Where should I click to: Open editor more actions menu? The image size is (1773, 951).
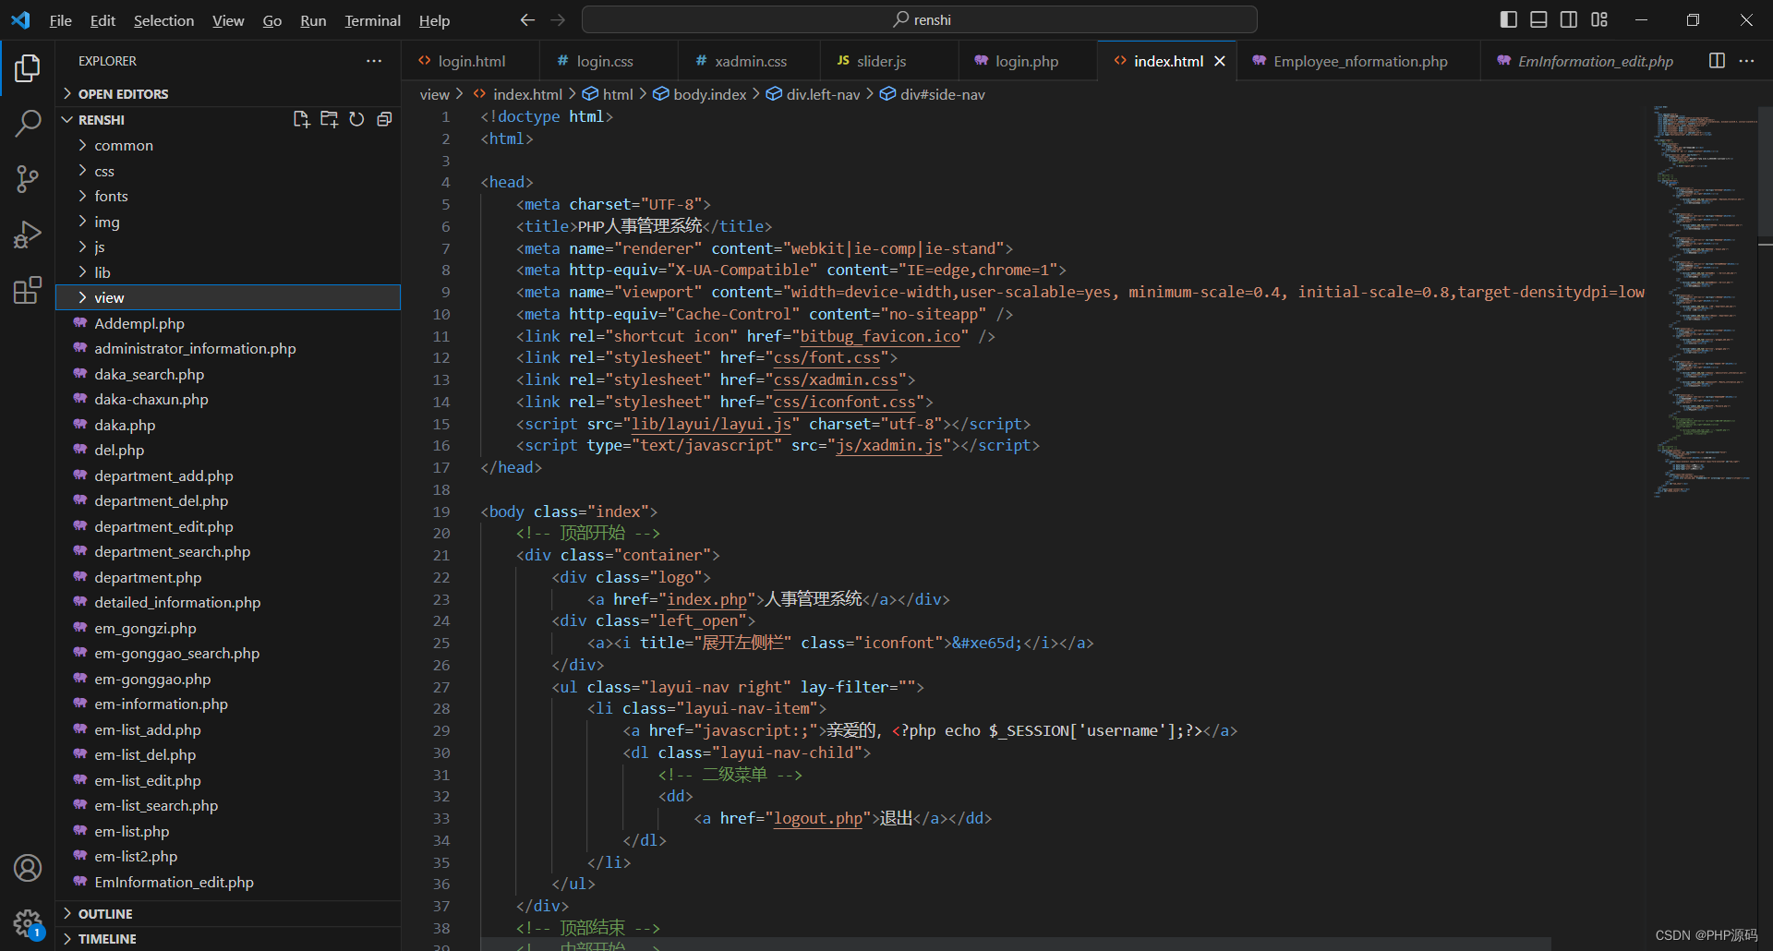(1746, 61)
